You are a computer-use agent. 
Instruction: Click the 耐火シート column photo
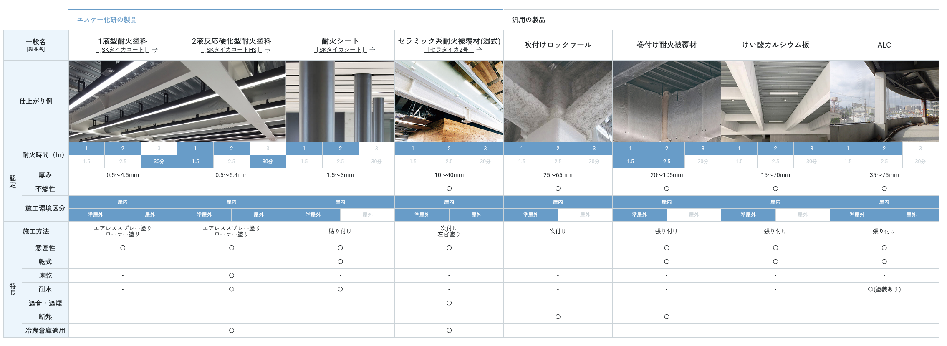tap(340, 101)
